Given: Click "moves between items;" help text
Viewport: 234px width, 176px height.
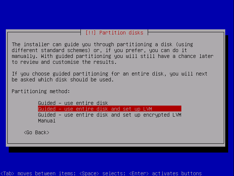Looking at the screenshot, I should (x=47, y=173).
